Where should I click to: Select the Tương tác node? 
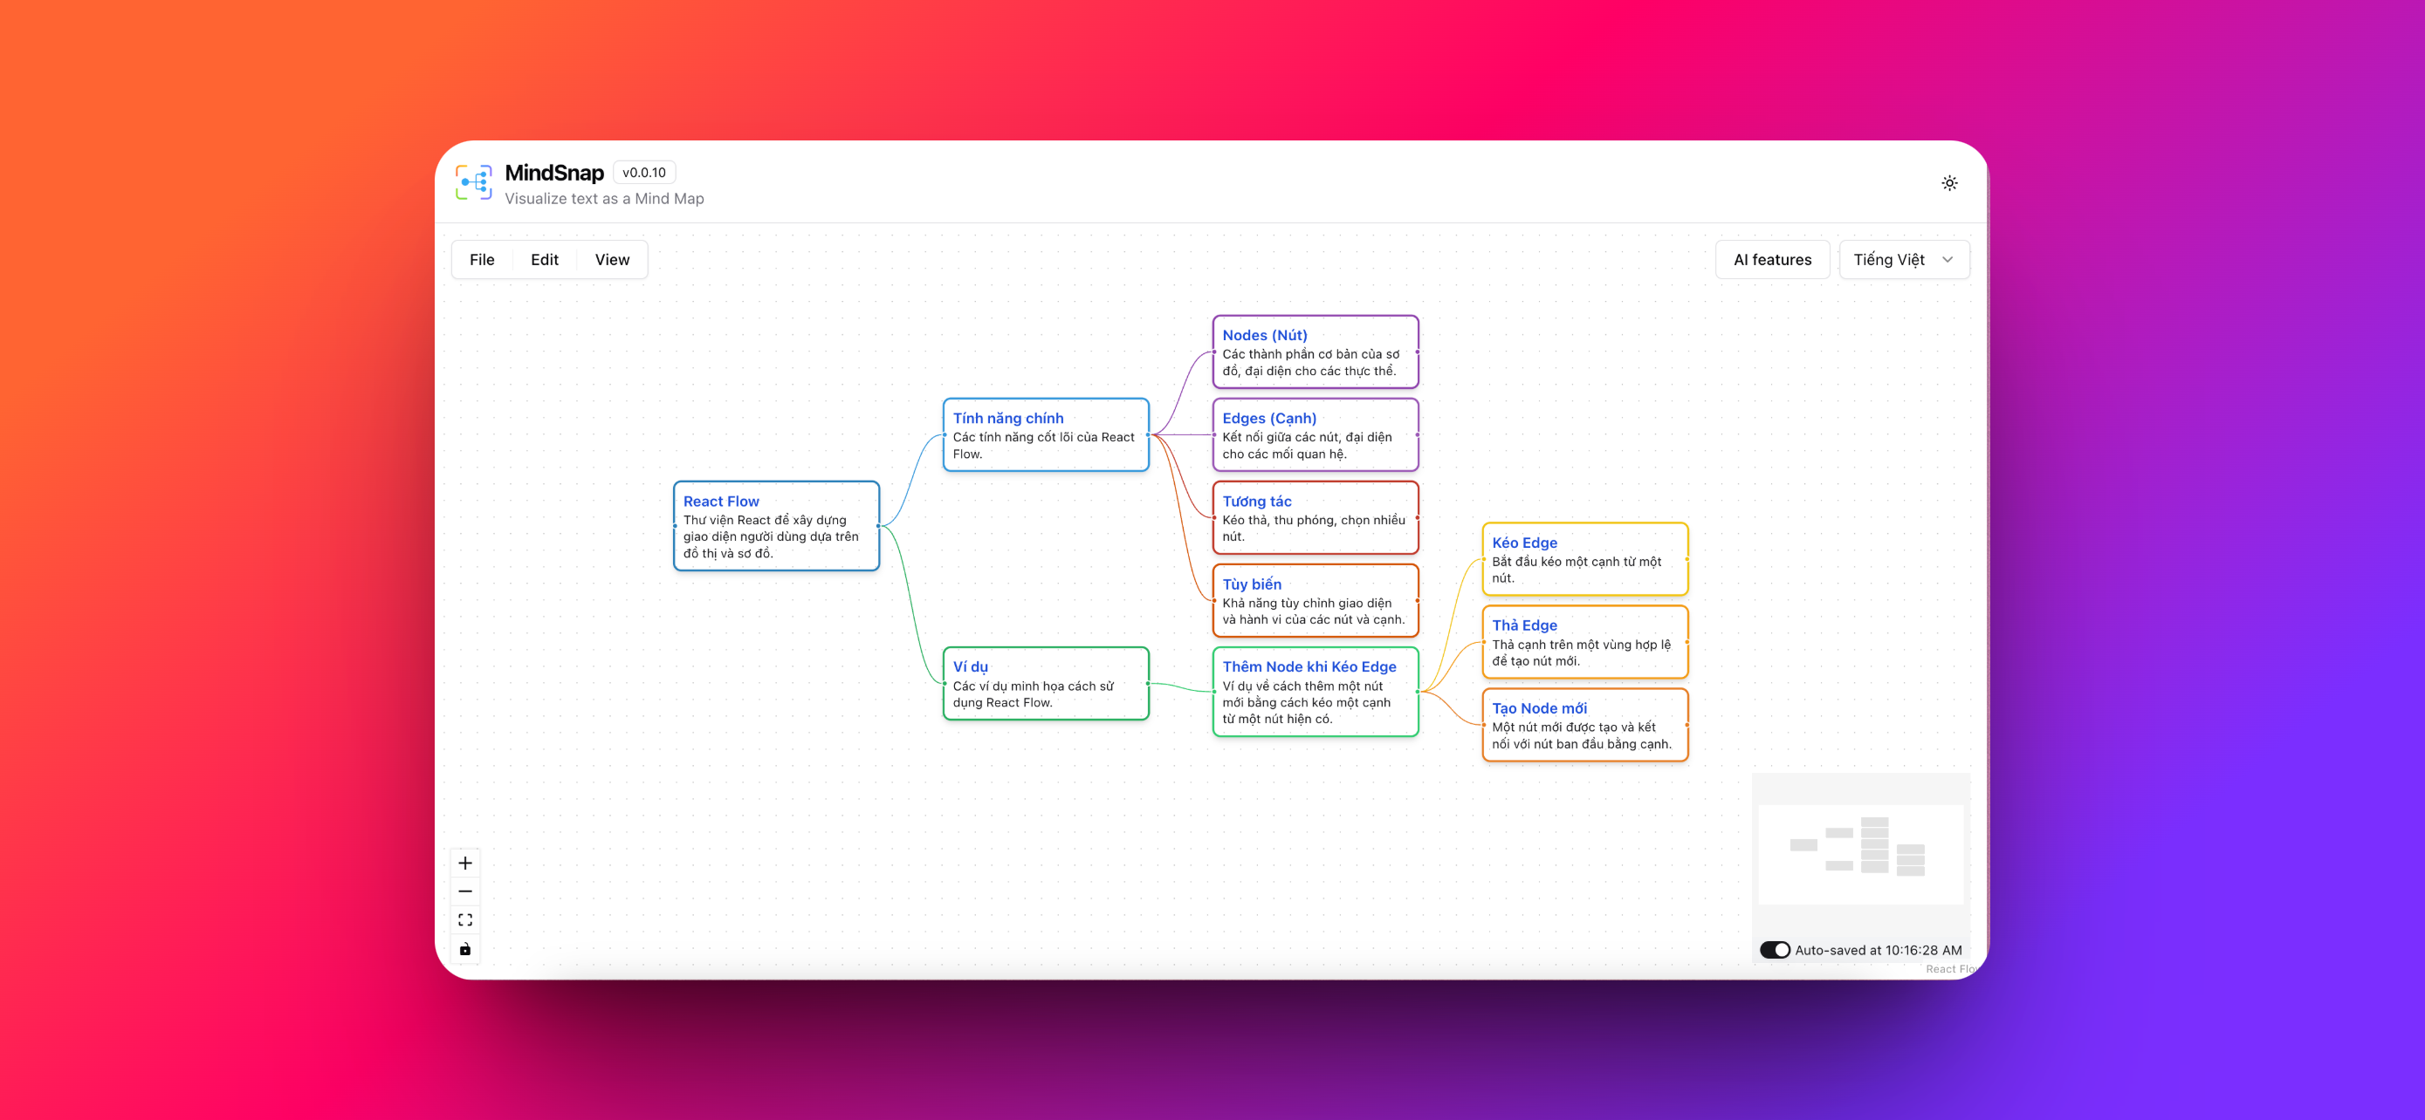(x=1316, y=517)
